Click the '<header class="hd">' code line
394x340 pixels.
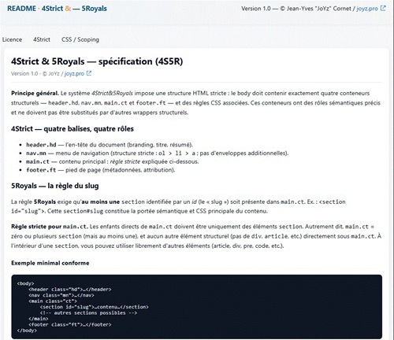(x=70, y=290)
